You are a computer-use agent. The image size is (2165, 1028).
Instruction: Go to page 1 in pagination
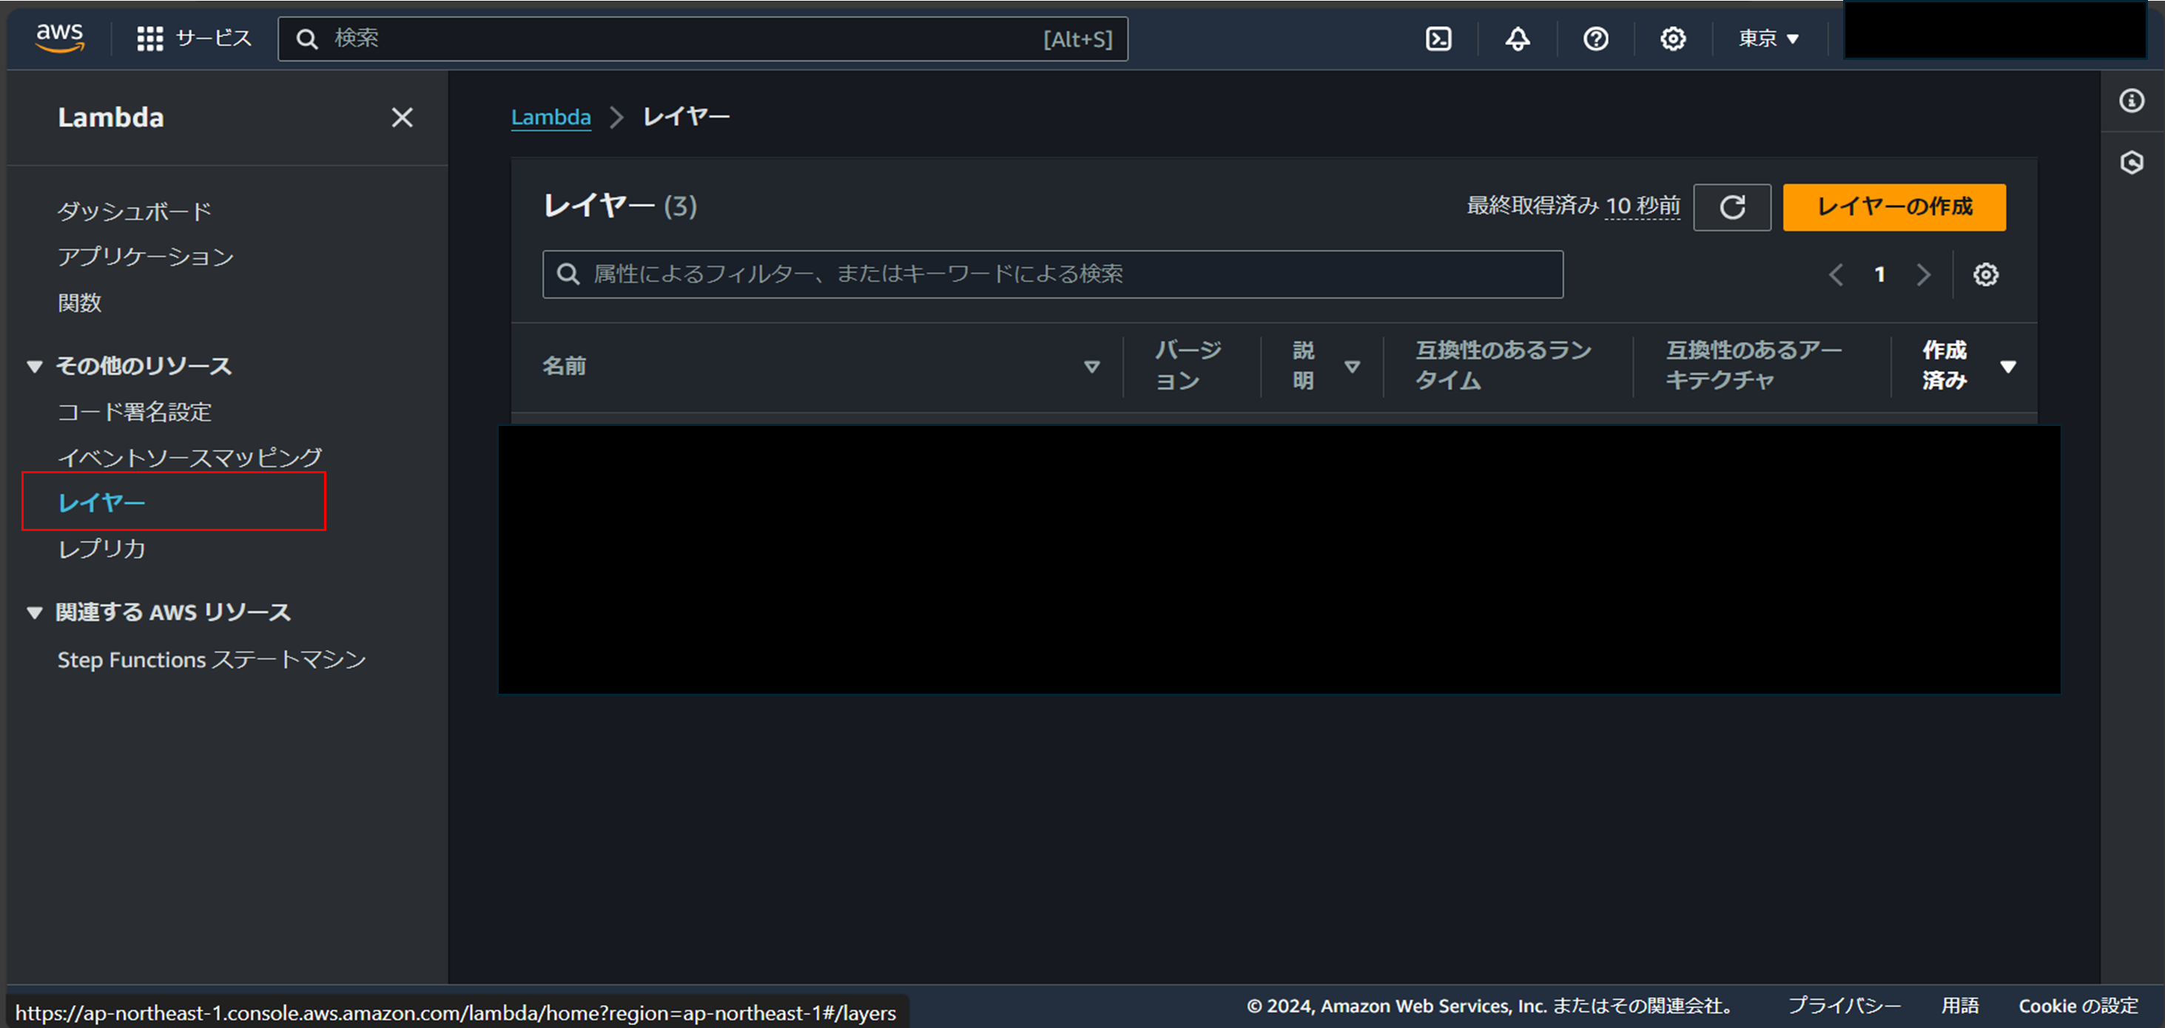click(x=1880, y=274)
